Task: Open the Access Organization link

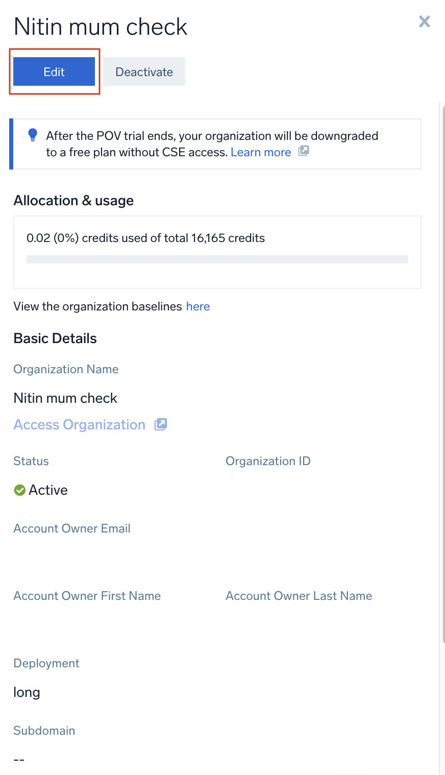Action: (80, 425)
